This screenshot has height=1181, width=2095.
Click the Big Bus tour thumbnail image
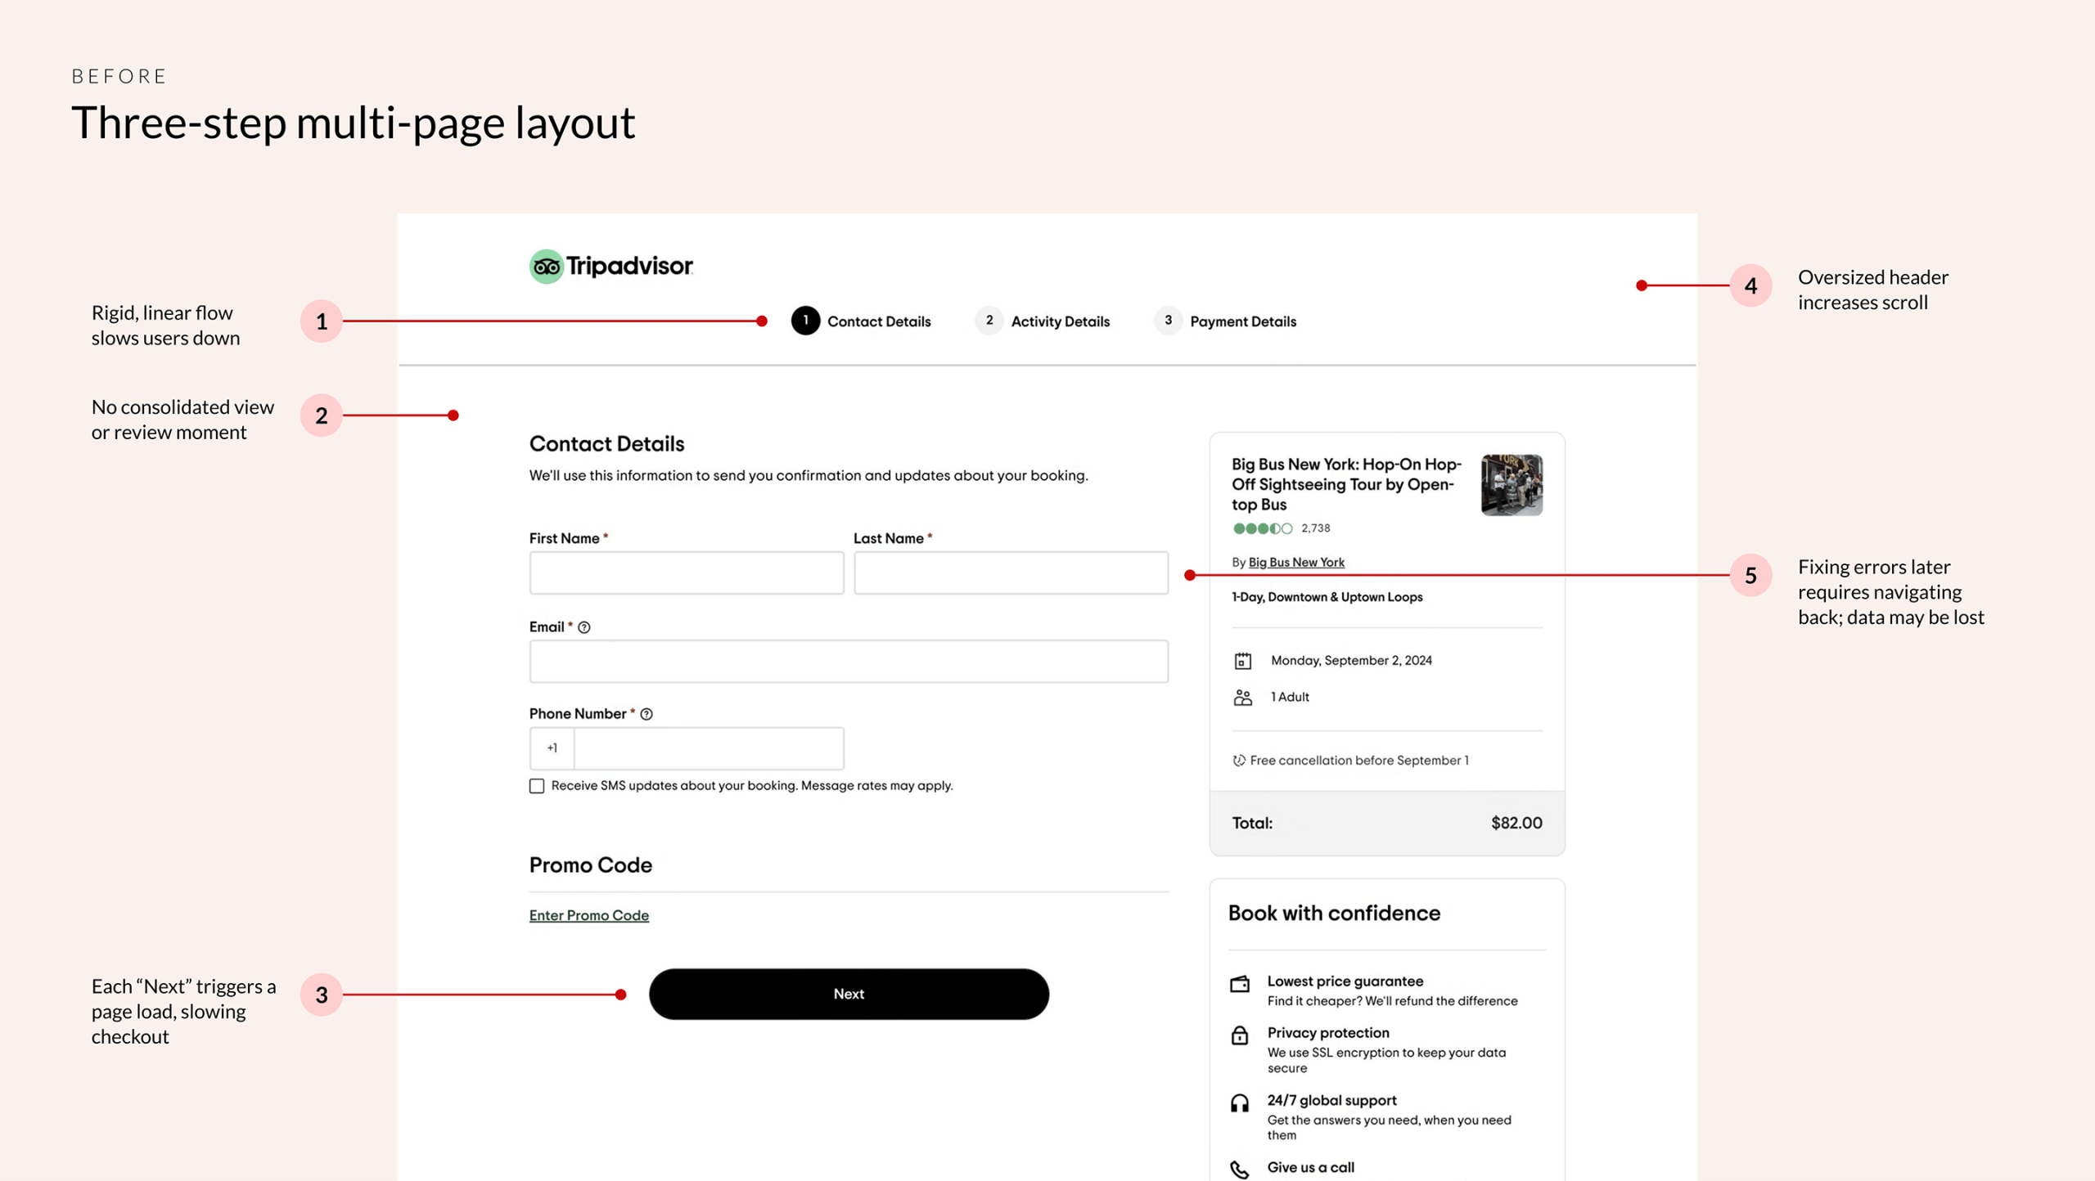[1511, 485]
